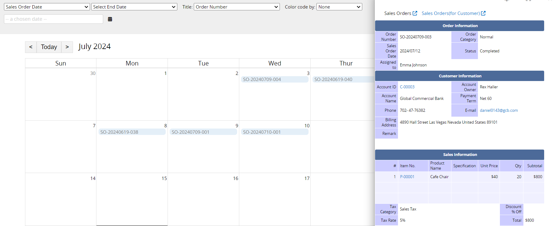Click the July 2024 month title
553x226 pixels.
[95, 47]
